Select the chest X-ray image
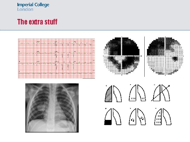Image resolution: width=190 pixels, height=142 pixels. tap(52, 108)
